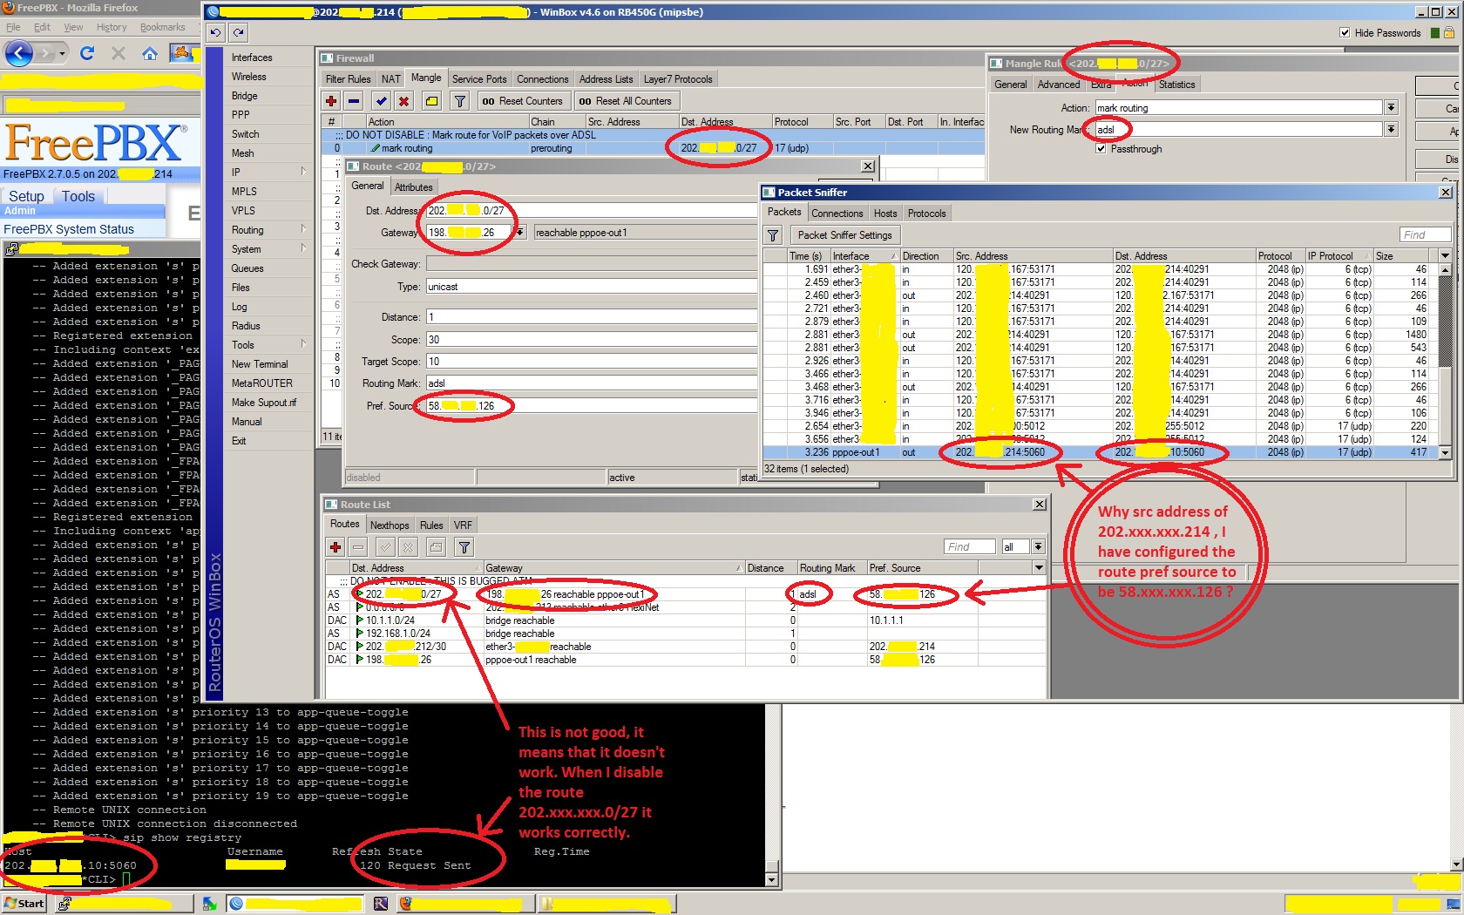Close the Route List window
The image size is (1464, 915).
(x=1040, y=505)
